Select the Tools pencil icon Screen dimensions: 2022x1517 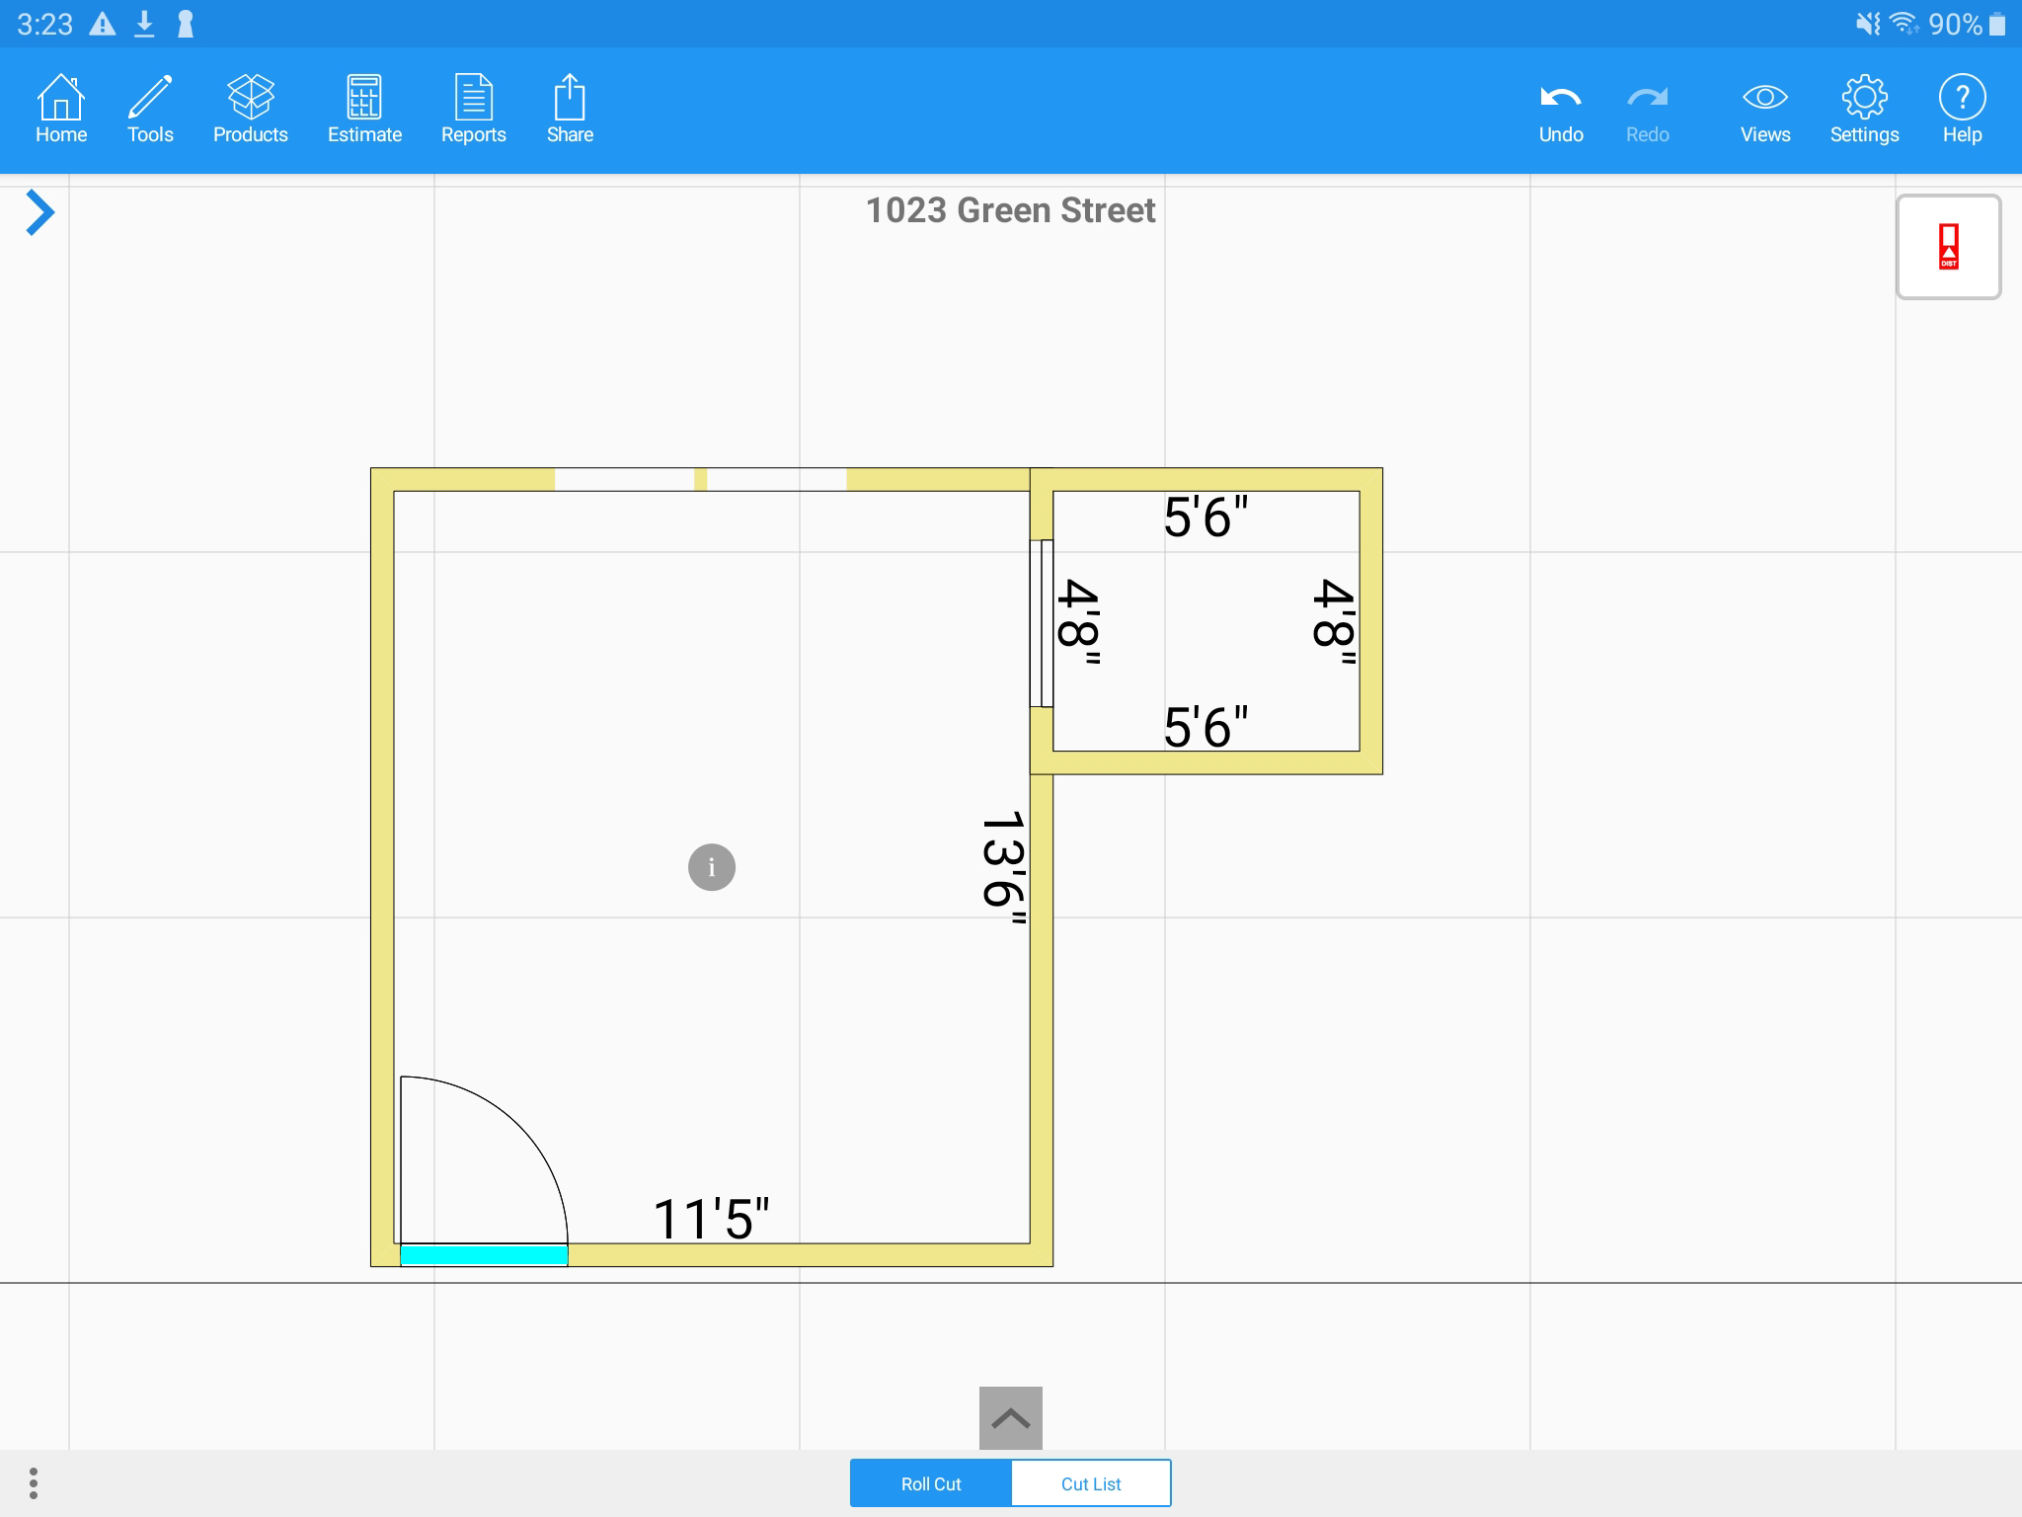tap(150, 109)
